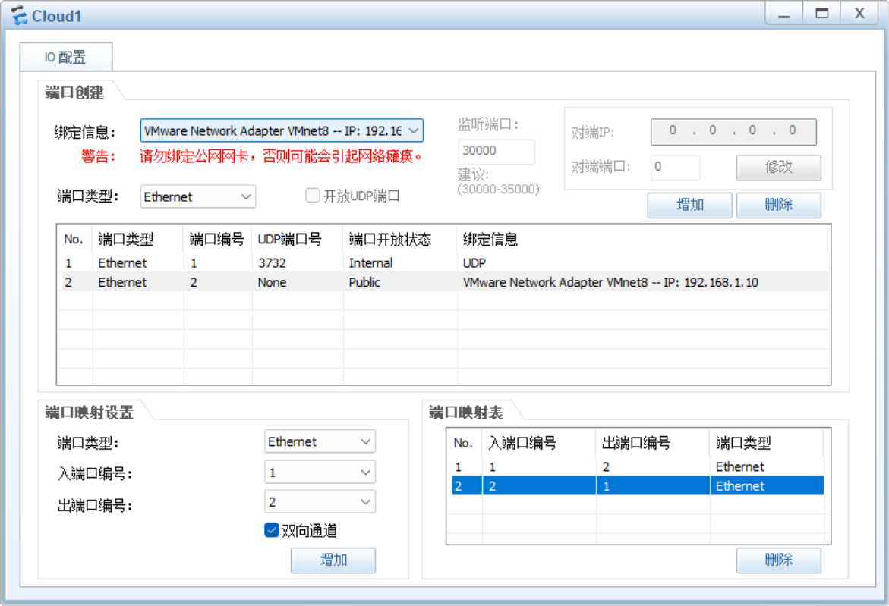Select highlighted mapping row 2 to 1
Image resolution: width=889 pixels, height=606 pixels.
click(x=637, y=486)
